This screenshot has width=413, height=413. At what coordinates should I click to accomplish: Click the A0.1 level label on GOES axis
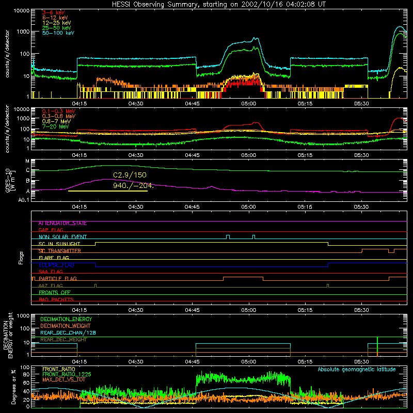[x=24, y=200]
